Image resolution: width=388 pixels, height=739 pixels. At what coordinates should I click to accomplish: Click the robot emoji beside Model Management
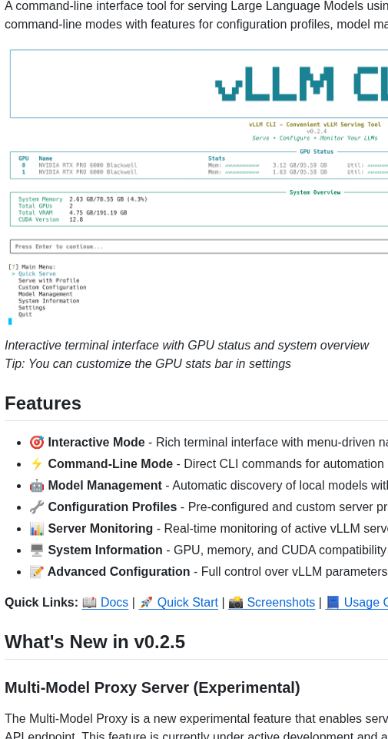coord(37,486)
